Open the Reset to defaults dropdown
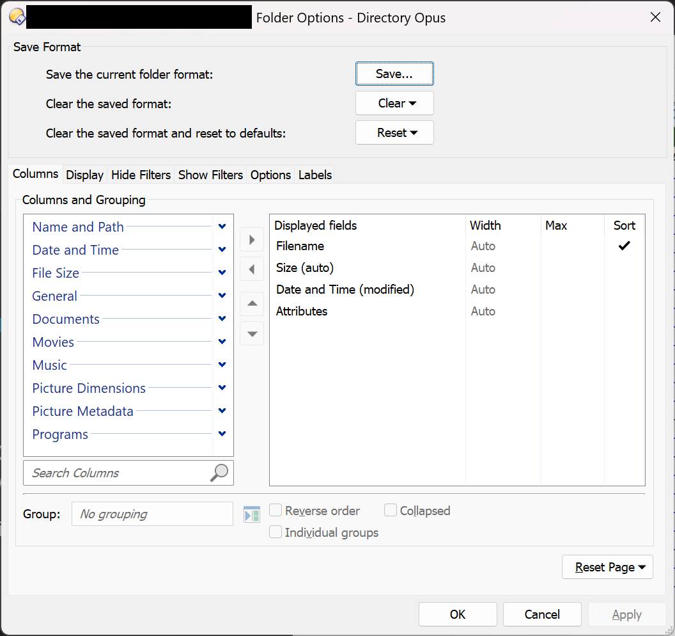The height and width of the screenshot is (636, 675). pyautogui.click(x=394, y=132)
